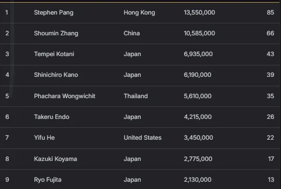Click player name Stephen Pang
This screenshot has height=189, width=281.
pos(54,12)
